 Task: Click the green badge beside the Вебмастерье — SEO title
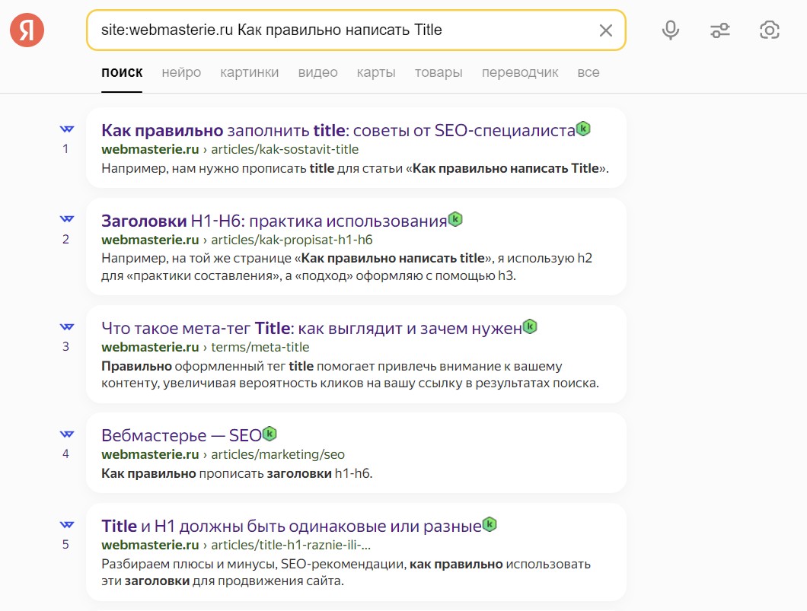pos(270,434)
